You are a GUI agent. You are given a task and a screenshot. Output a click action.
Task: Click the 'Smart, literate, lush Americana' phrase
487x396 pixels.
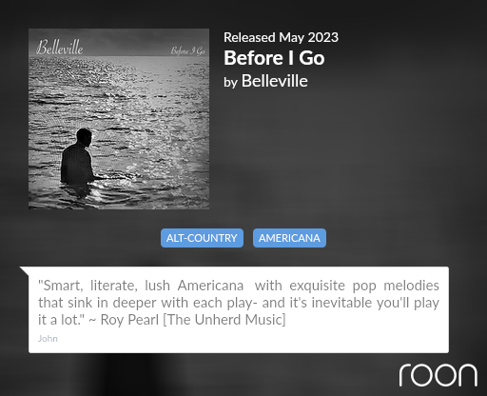coord(141,286)
